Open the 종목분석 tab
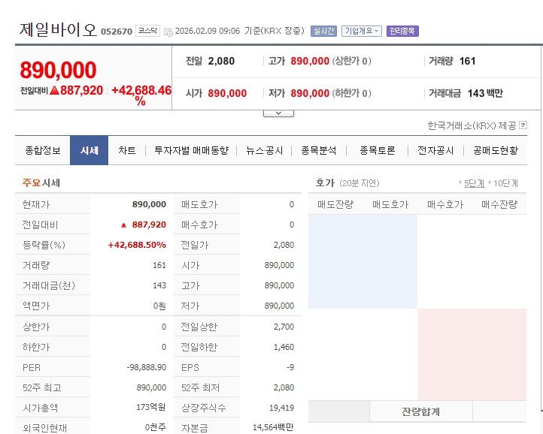Screen dimensions: 543x434 (x=319, y=151)
